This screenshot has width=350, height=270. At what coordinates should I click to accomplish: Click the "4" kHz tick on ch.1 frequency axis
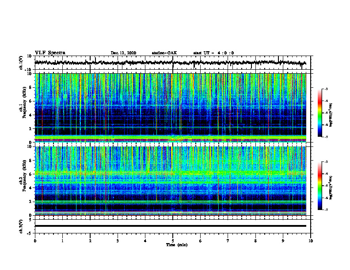(31, 115)
